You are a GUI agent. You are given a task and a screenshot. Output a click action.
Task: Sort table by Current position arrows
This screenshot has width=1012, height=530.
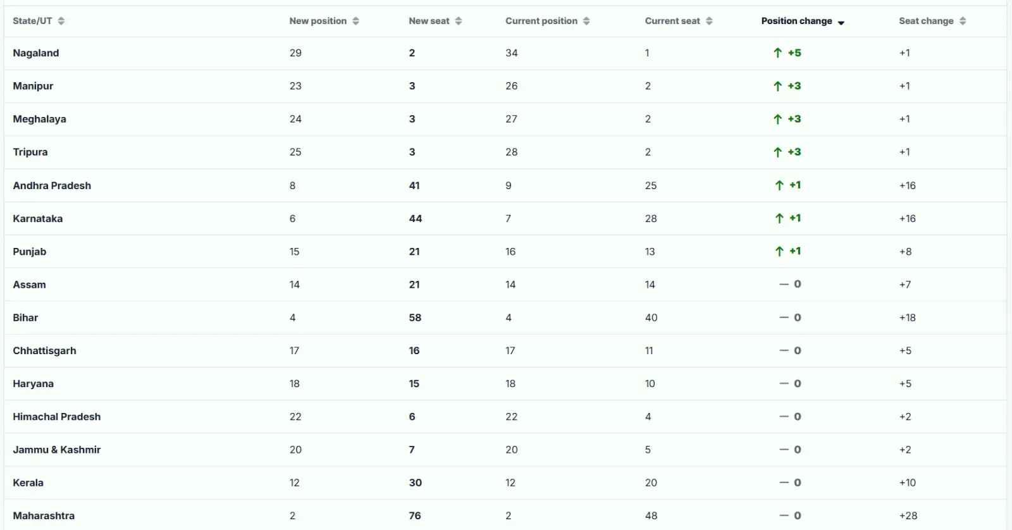(586, 21)
